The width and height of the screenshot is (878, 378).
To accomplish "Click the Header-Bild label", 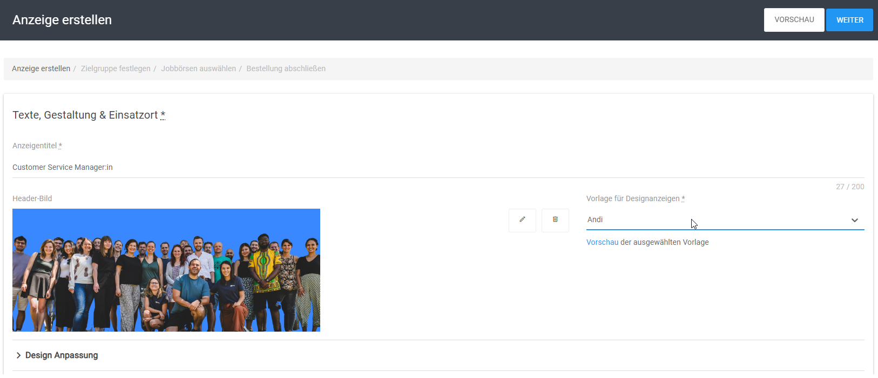I will coord(32,198).
